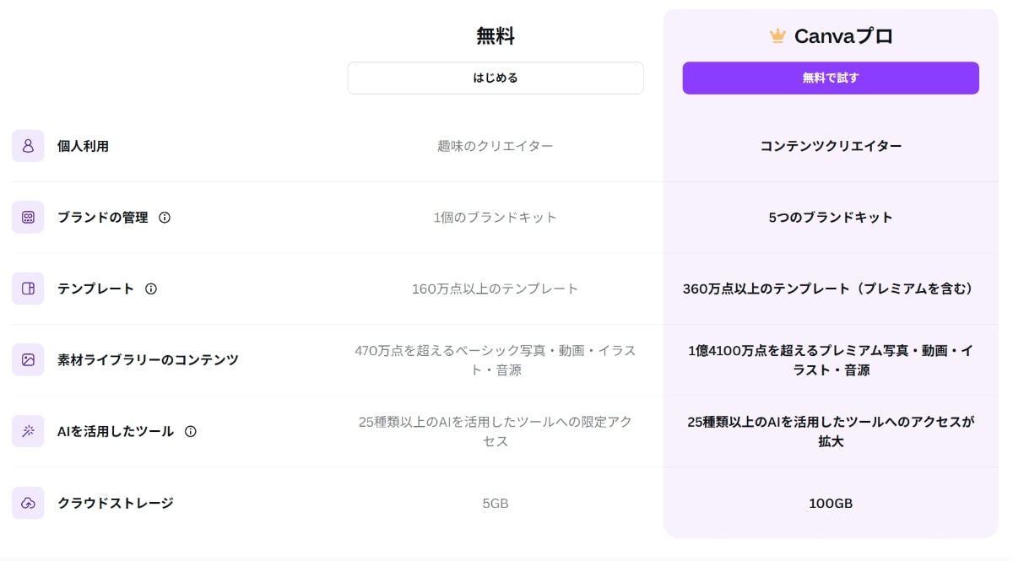Image resolution: width=1013 pixels, height=561 pixels.
Task: Select the Canvaプロ plan heading
Action: click(843, 35)
